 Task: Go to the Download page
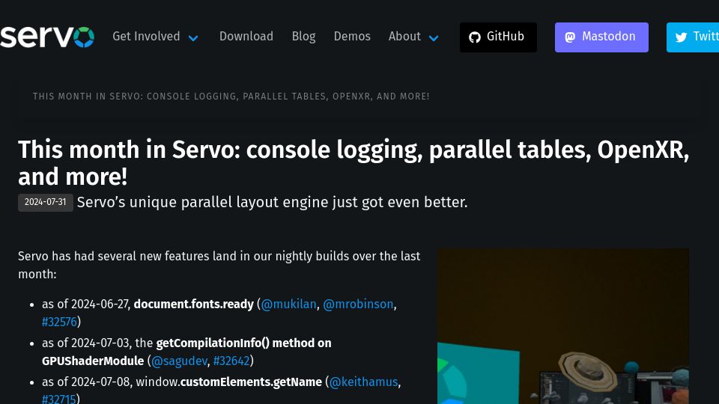click(246, 36)
